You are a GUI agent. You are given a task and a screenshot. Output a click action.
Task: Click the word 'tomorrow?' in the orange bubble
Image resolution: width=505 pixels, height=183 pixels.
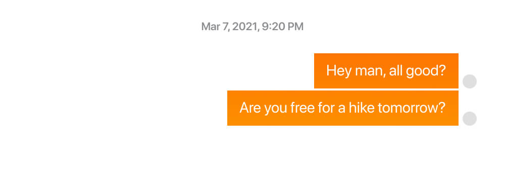tap(412, 108)
